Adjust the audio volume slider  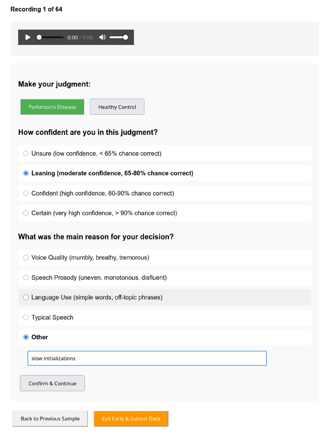[x=118, y=37]
